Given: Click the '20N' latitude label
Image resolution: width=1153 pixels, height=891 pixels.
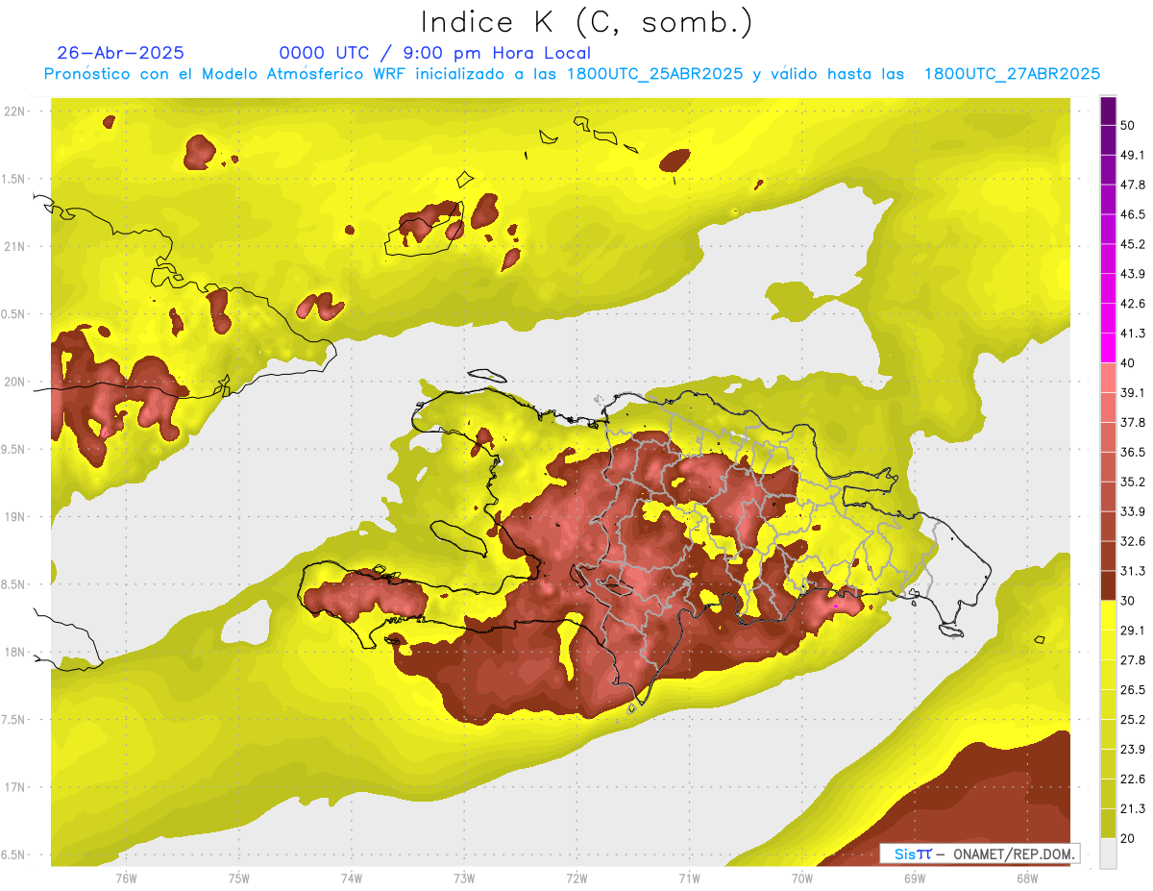Looking at the screenshot, I should (x=14, y=382).
